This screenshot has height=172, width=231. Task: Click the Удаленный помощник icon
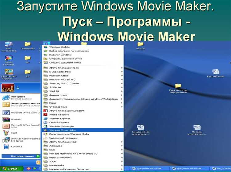coord(46,138)
